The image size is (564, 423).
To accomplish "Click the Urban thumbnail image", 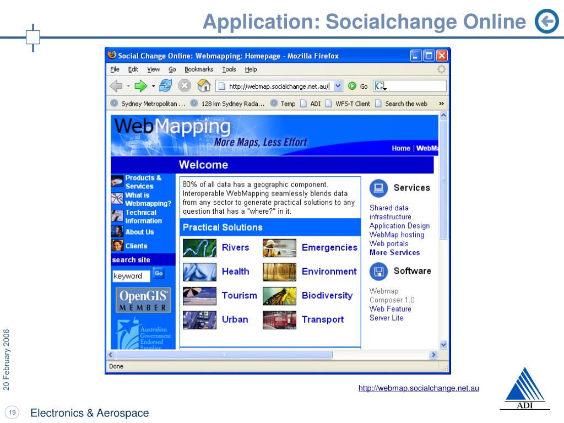I will tap(199, 320).
